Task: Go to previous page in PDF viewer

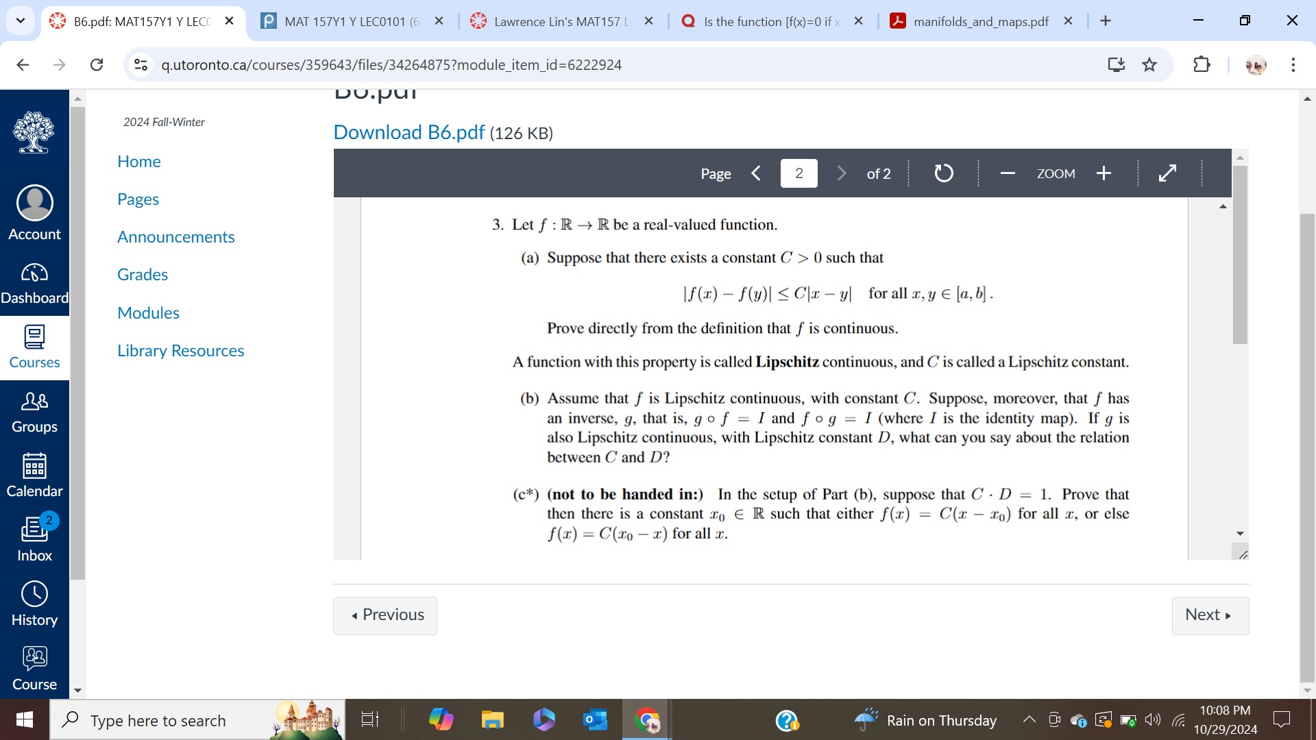Action: click(x=756, y=173)
